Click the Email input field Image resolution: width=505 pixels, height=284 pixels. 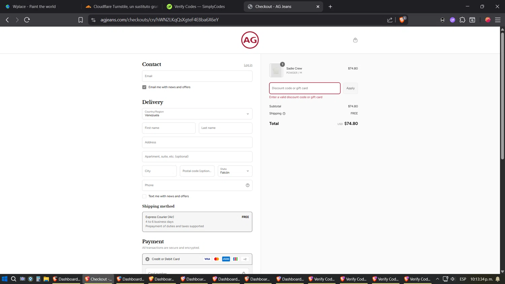pyautogui.click(x=197, y=76)
